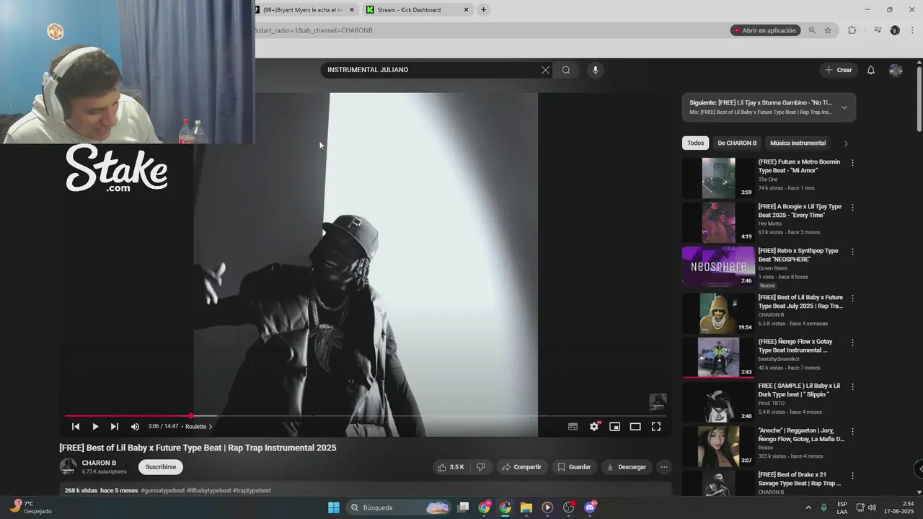Open the Windows Start menu
This screenshot has width=923, height=519.
(334, 507)
